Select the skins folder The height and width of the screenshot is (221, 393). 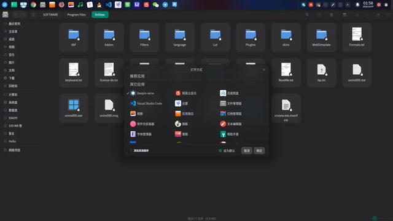point(286,37)
